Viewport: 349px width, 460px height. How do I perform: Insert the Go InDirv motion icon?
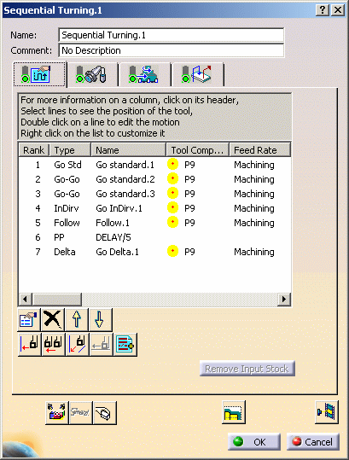tap(77, 345)
